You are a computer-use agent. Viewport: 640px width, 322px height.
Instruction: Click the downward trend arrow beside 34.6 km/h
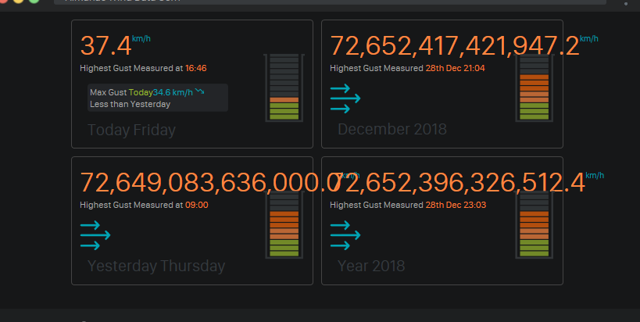199,91
